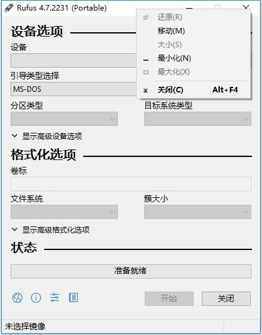The height and width of the screenshot is (335, 262).
Task: Open the 引导类型选择 MS-DOS dropdown
Action: point(73,89)
